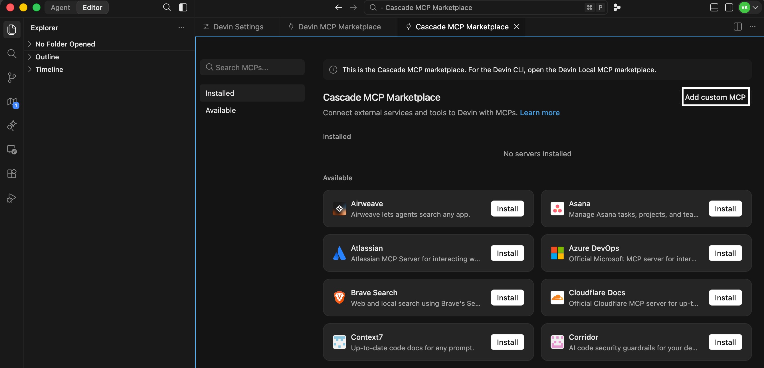Split the editor right icon
This screenshot has height=368, width=764.
(x=737, y=27)
